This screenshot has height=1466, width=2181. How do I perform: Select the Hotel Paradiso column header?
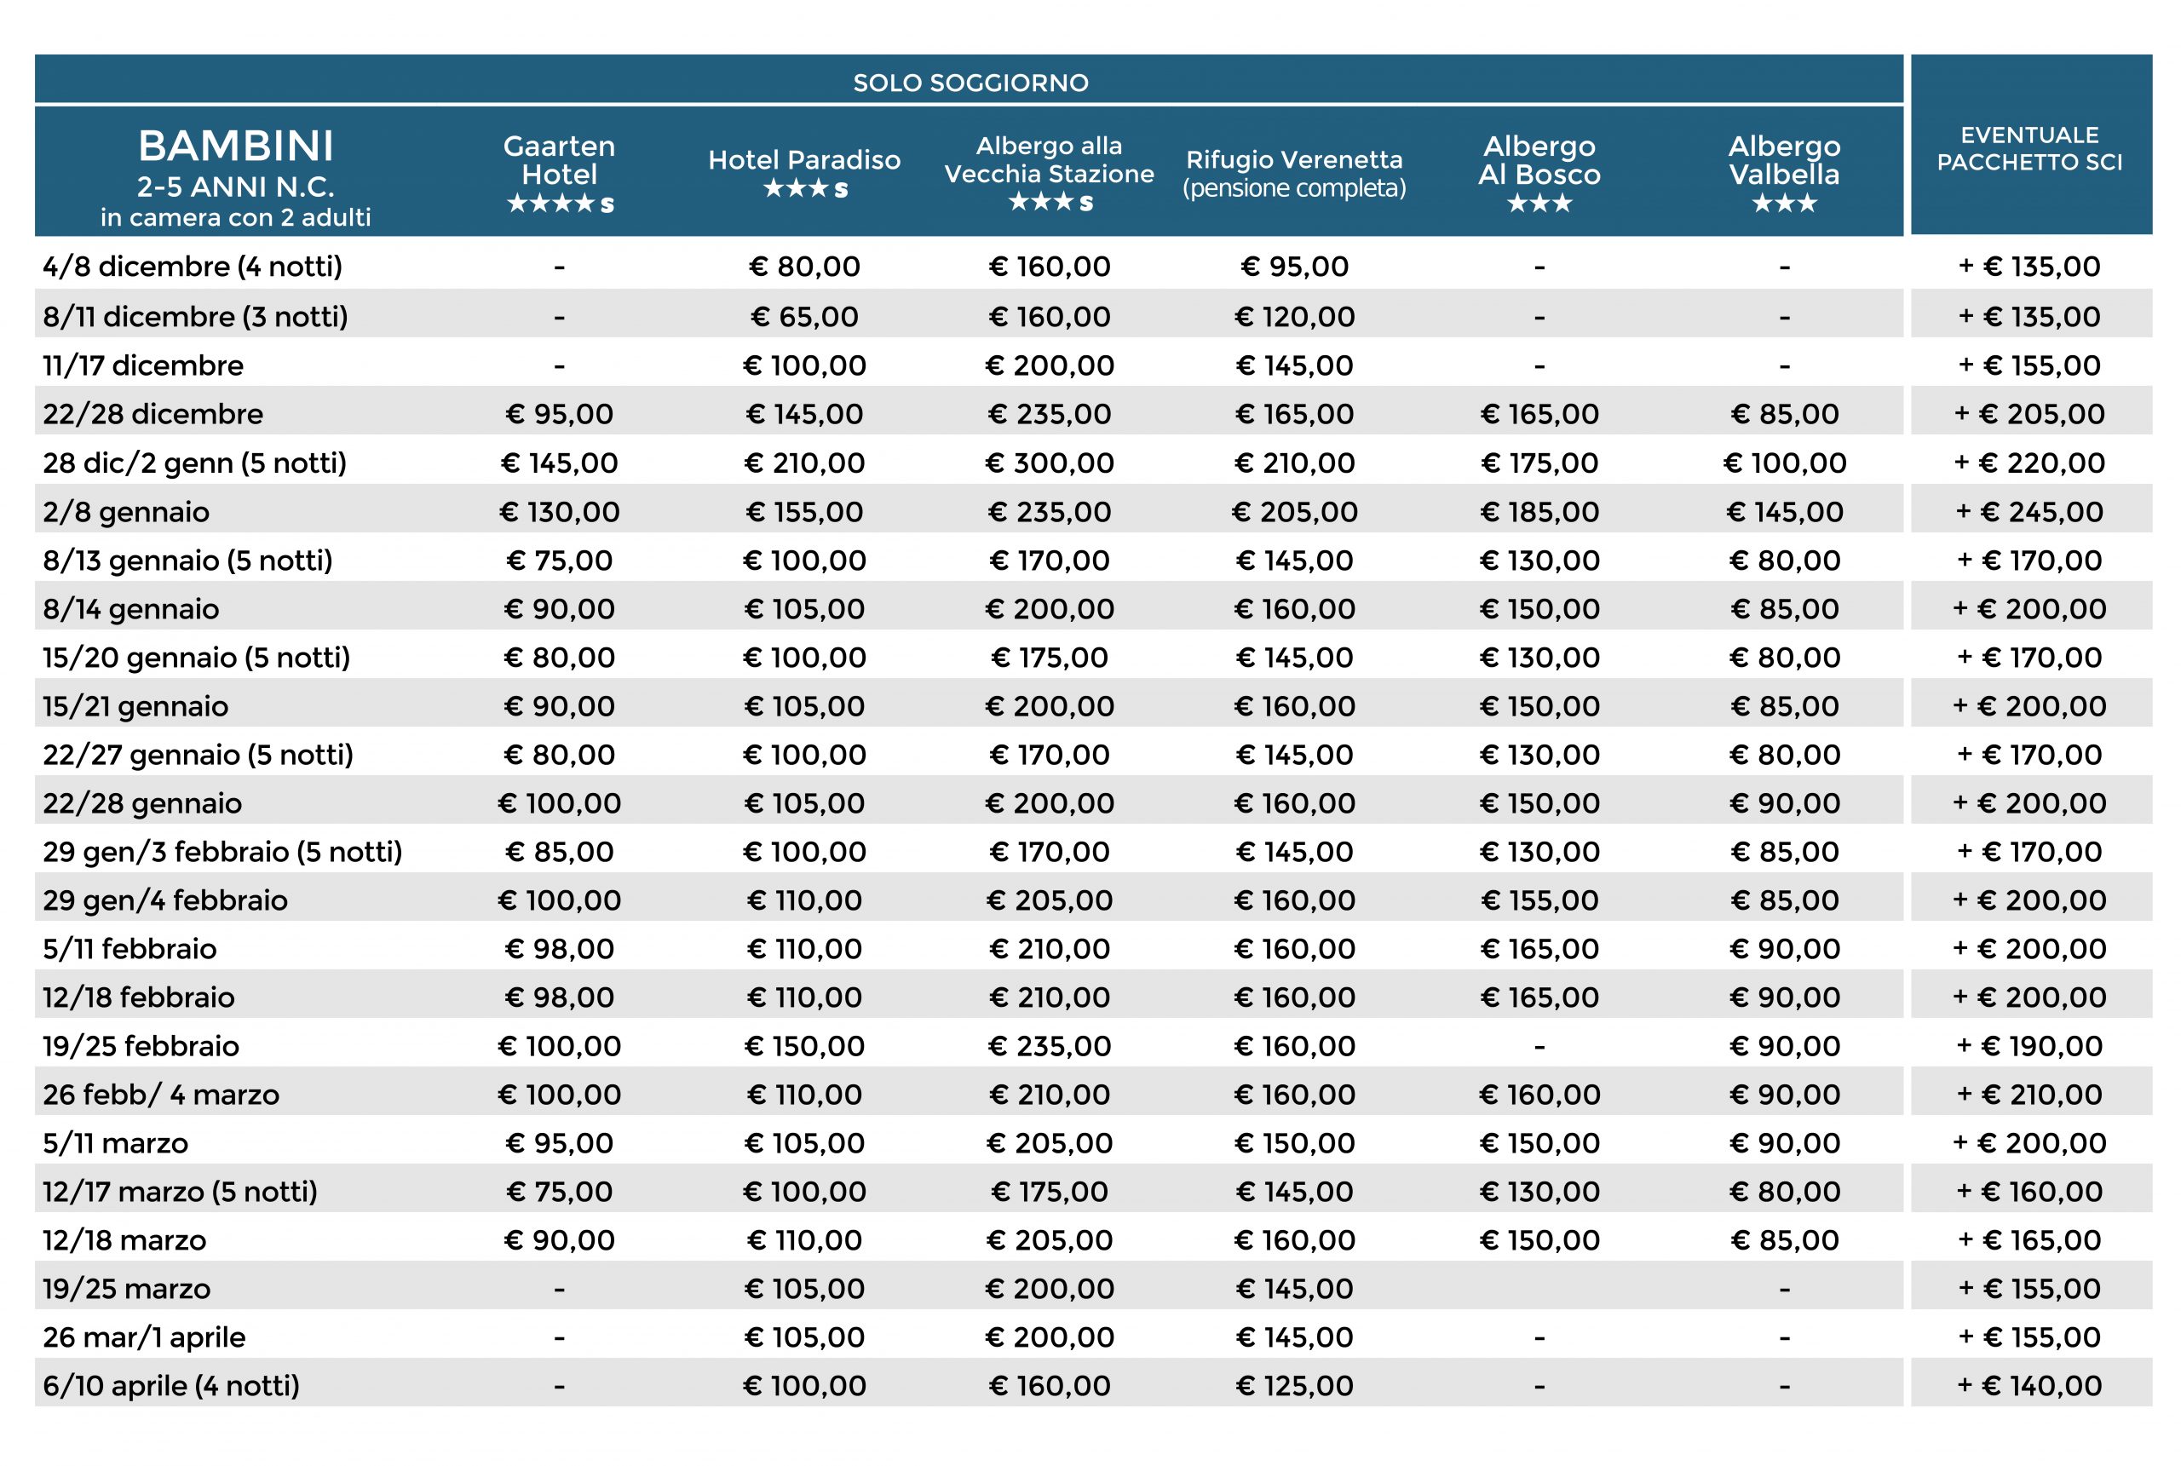pos(804,173)
